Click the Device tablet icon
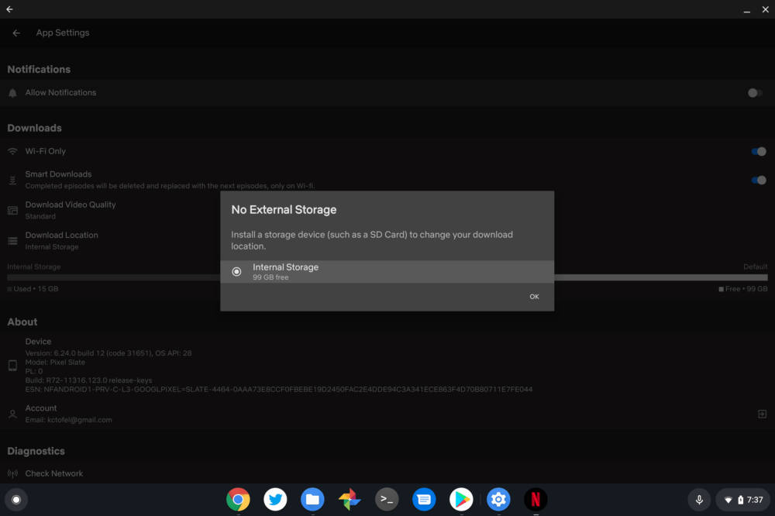The height and width of the screenshot is (516, 775). pyautogui.click(x=13, y=365)
